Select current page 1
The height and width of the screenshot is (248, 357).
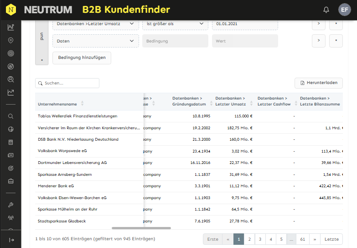pos(239,239)
